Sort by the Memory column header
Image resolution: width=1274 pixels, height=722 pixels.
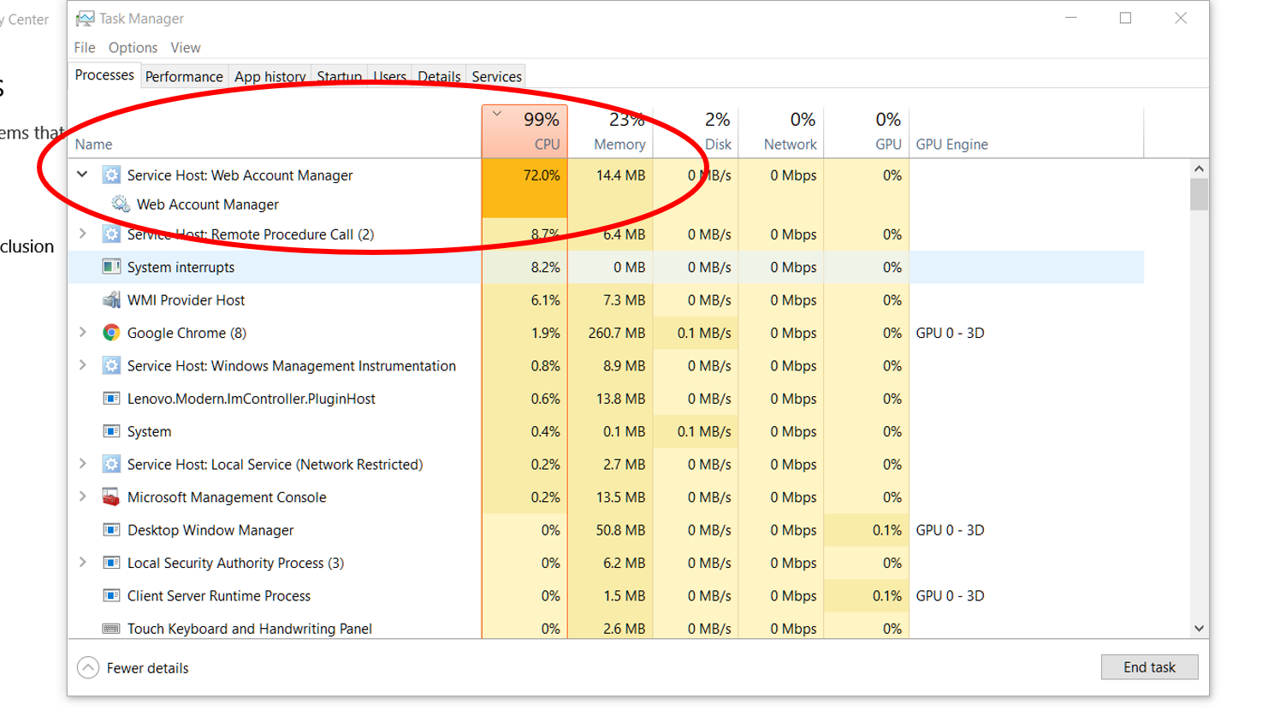point(610,131)
